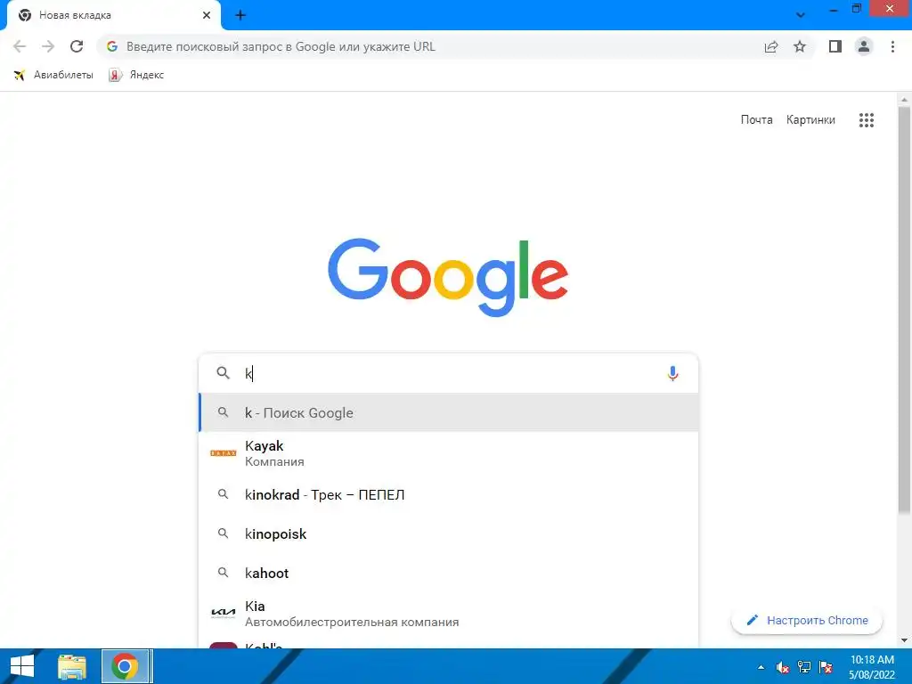Screen dimensions: 912x684
Task: Open a new tab with the plus button
Action: [x=240, y=15]
